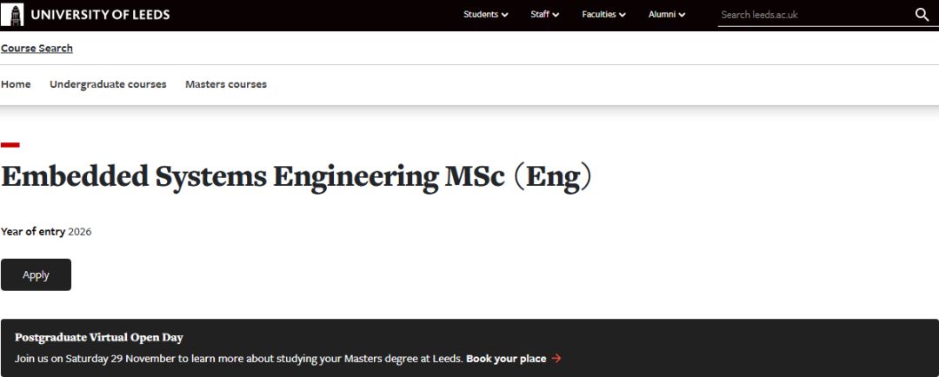Open Masters courses navigation item
Viewport: 939px width, 377px height.
pyautogui.click(x=226, y=84)
